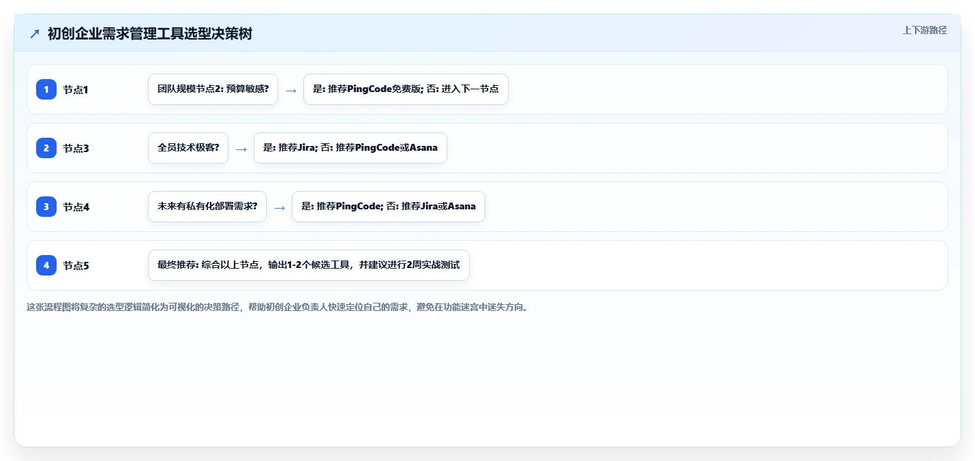975x461 pixels.
Task: Click the title 初创企业需求管理工具选型决策树
Action: tap(150, 33)
